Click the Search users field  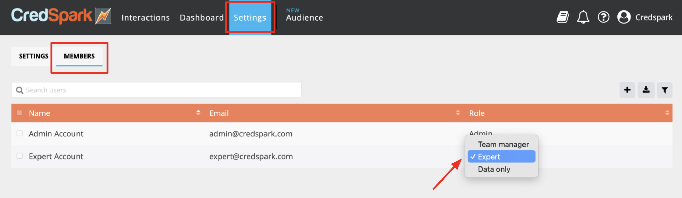click(x=156, y=90)
